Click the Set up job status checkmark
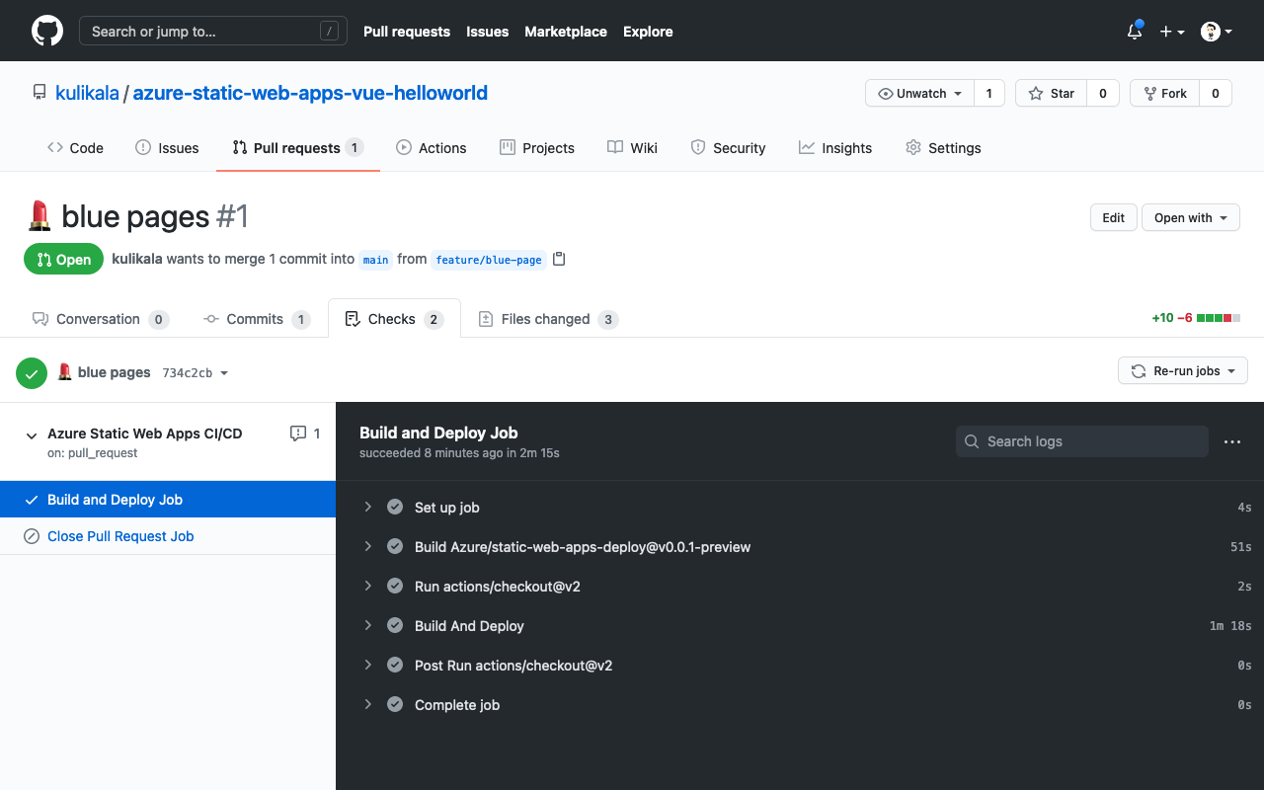Viewport: 1264px width, 790px height. click(395, 507)
